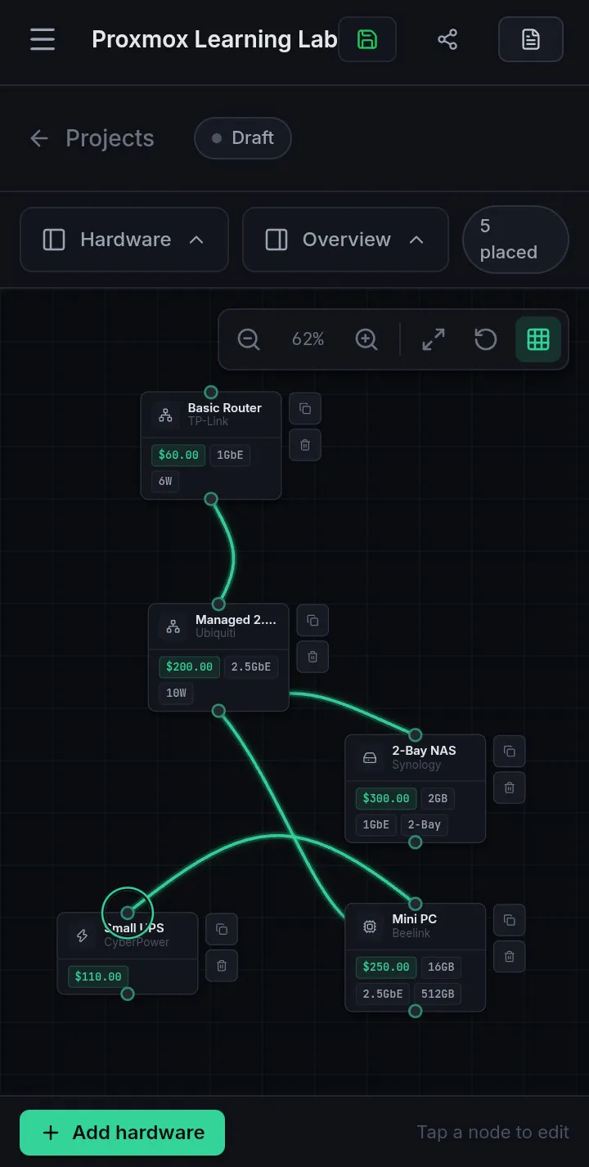Click the Basic Router top connection port
Viewport: 589px width, 1167px height.
tap(211, 393)
